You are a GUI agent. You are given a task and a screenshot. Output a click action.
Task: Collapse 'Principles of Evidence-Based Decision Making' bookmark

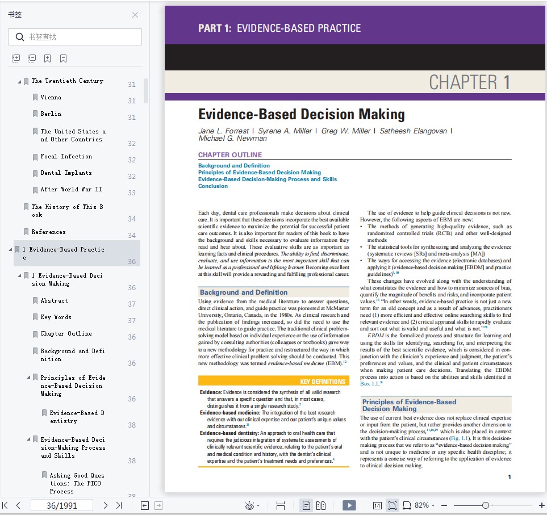click(x=28, y=377)
